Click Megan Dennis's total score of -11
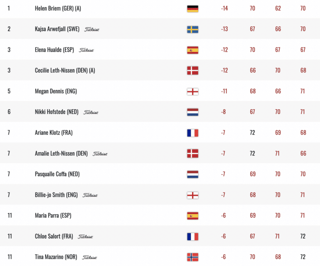Screen dimensions: 320x266 pyautogui.click(x=224, y=91)
